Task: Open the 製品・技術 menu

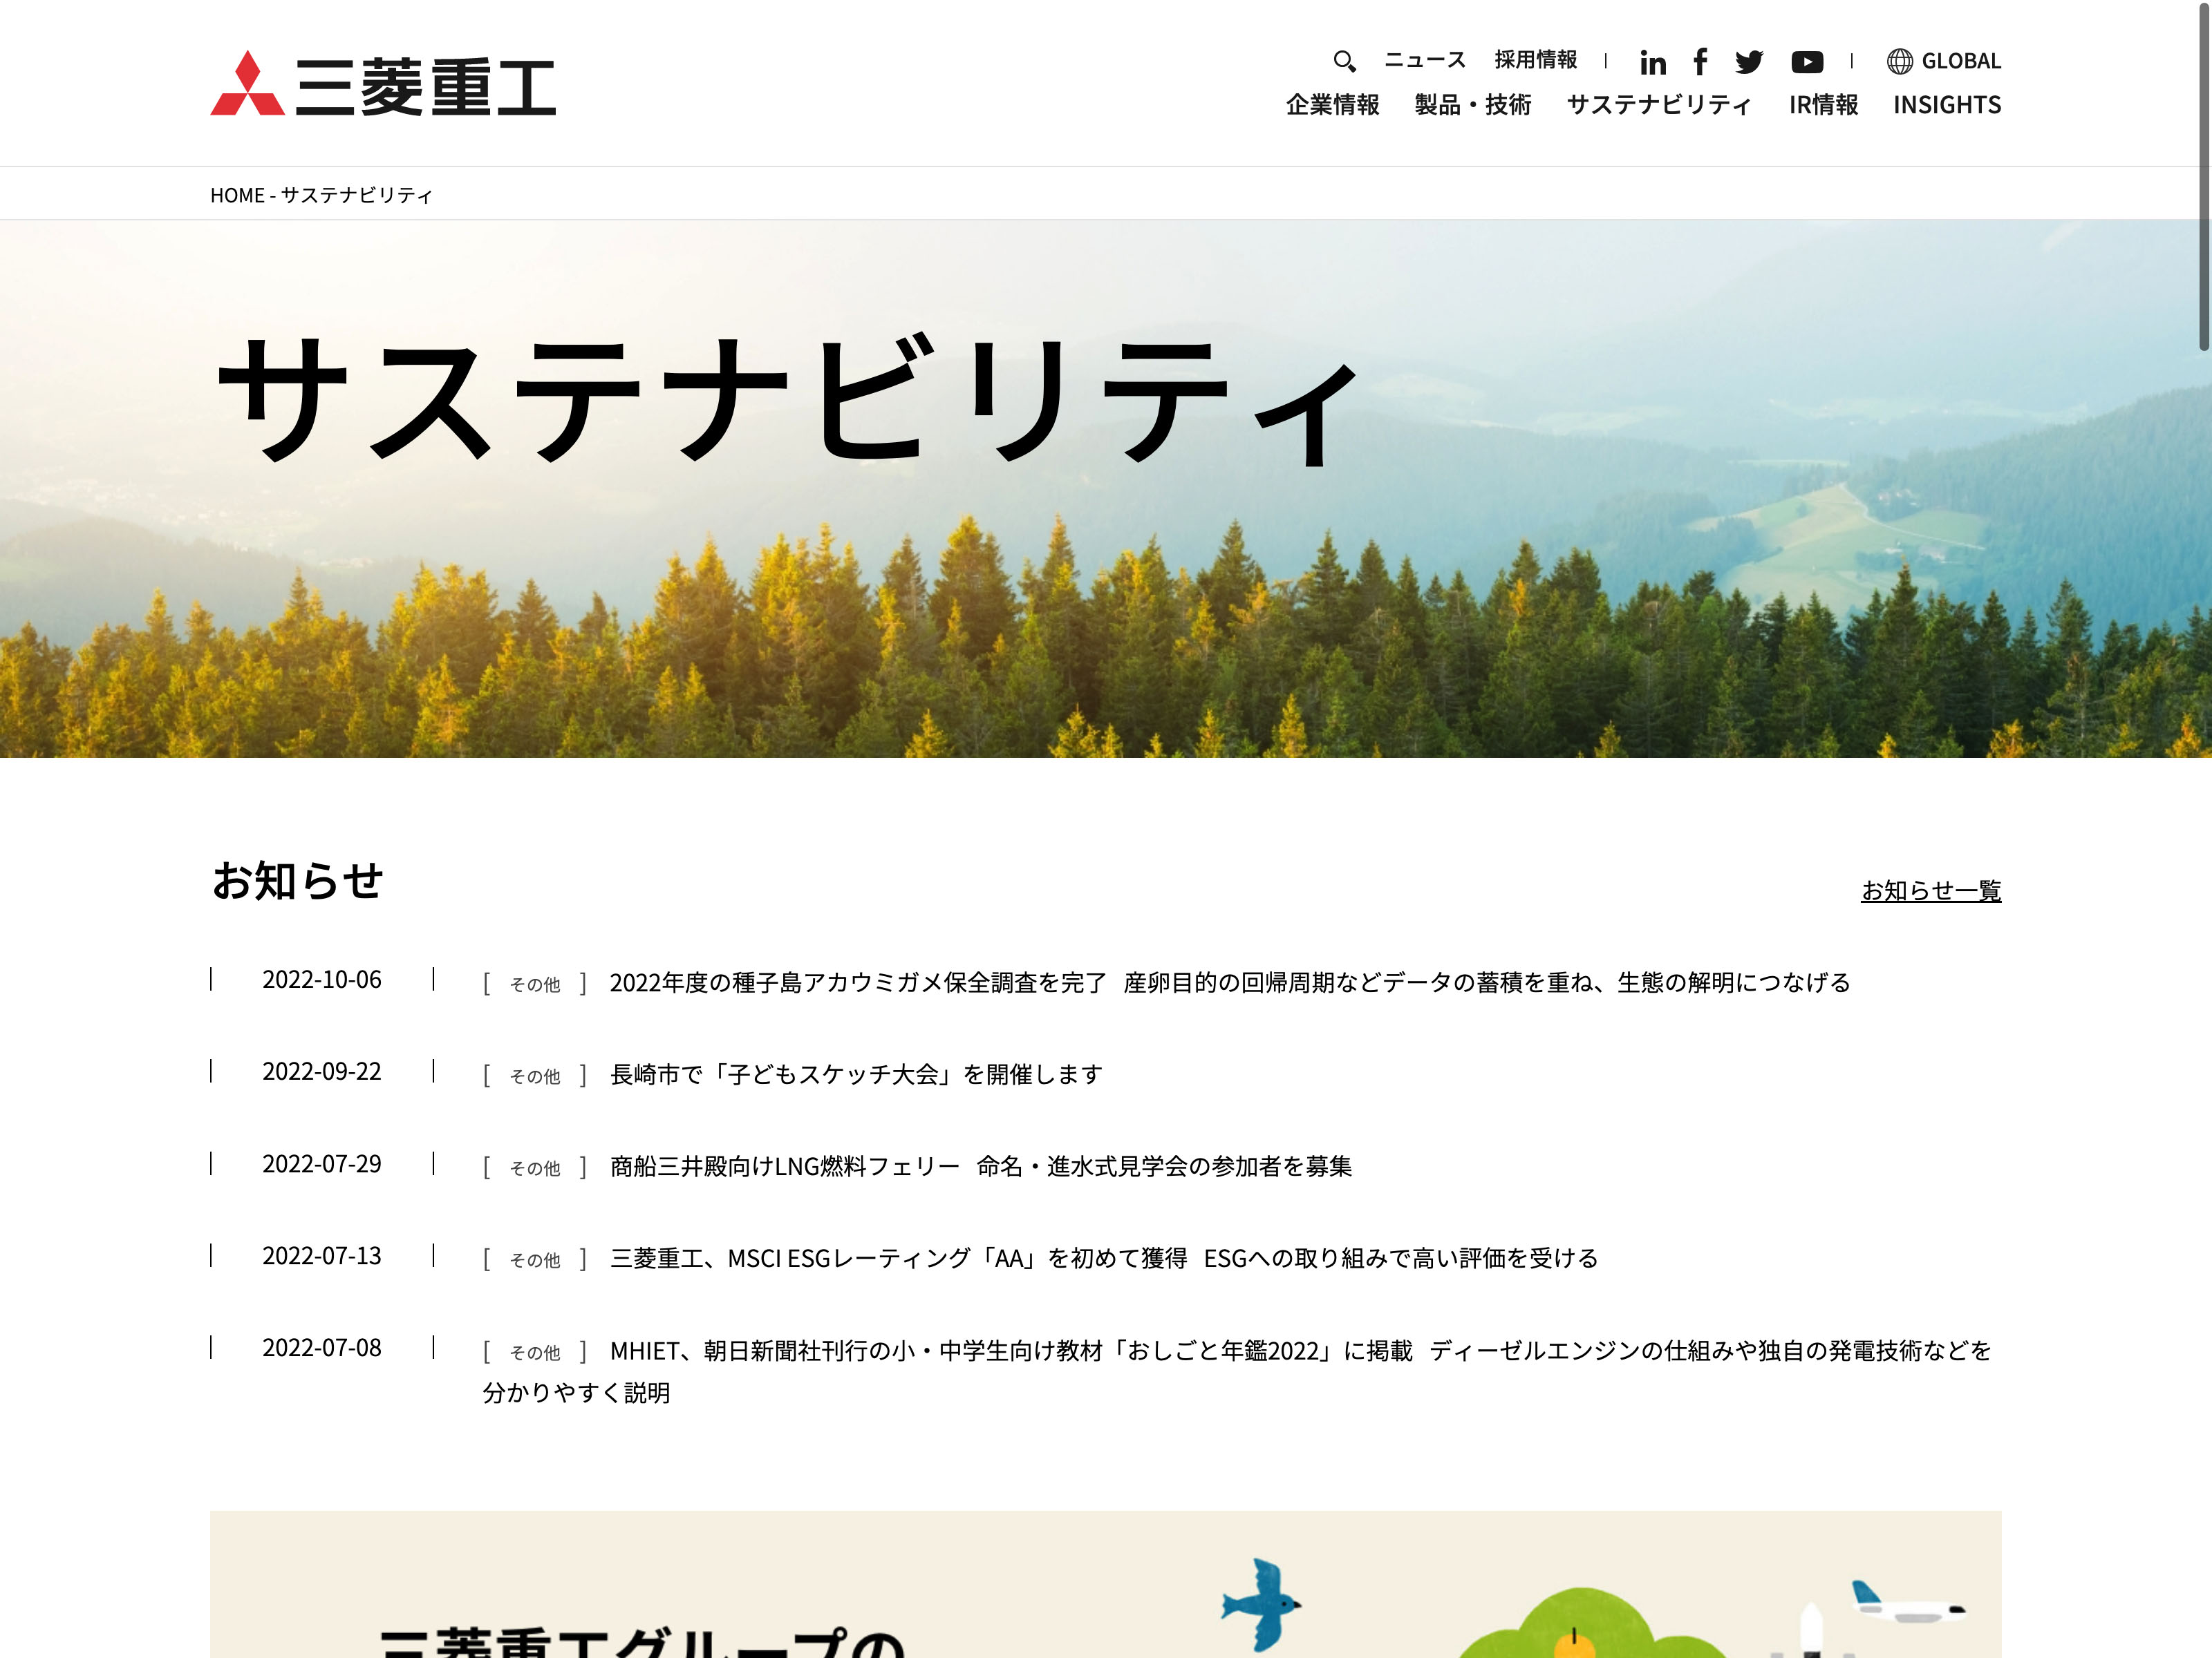Action: 1472,105
